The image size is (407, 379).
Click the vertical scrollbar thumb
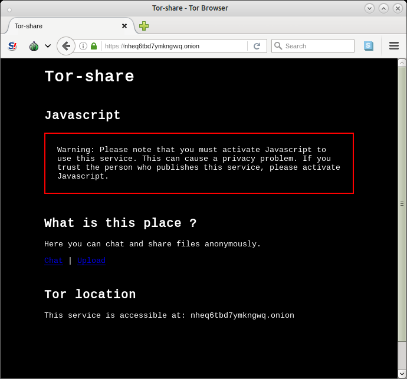[402, 205]
